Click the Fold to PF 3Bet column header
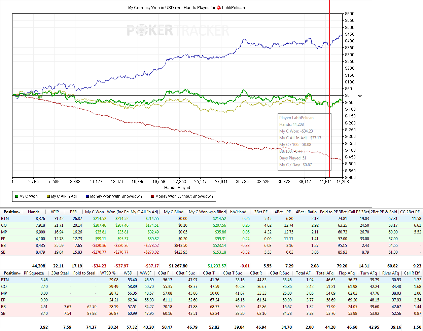The image size is (423, 331). [333, 212]
